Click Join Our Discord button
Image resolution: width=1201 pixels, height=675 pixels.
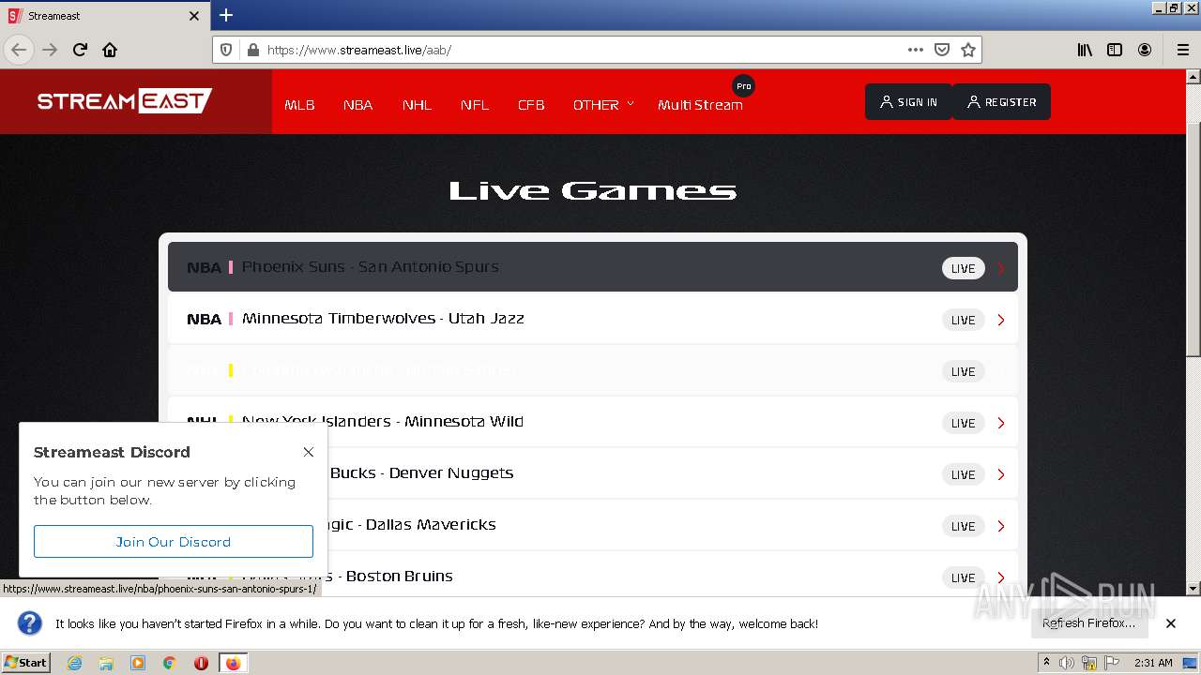click(174, 542)
